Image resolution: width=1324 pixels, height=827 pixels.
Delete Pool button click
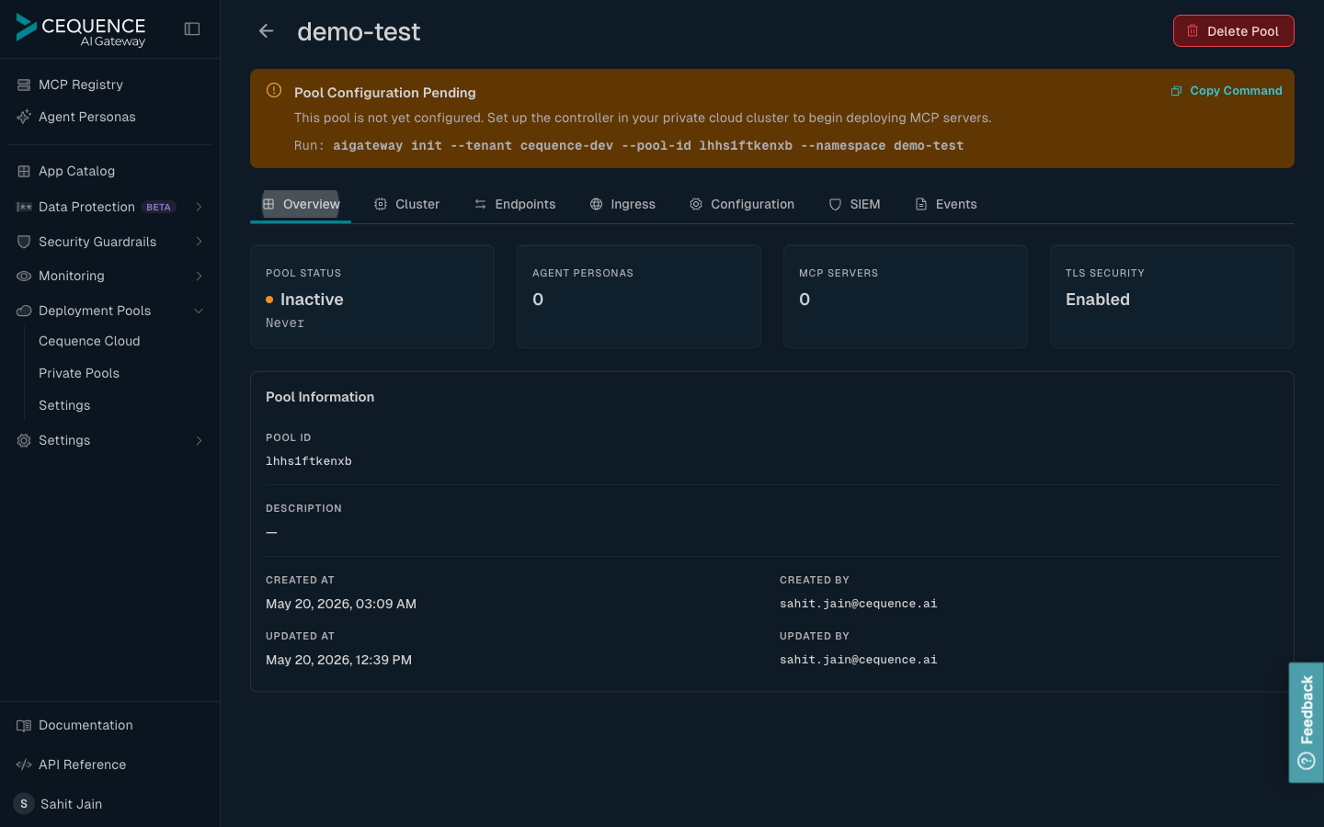click(1233, 30)
